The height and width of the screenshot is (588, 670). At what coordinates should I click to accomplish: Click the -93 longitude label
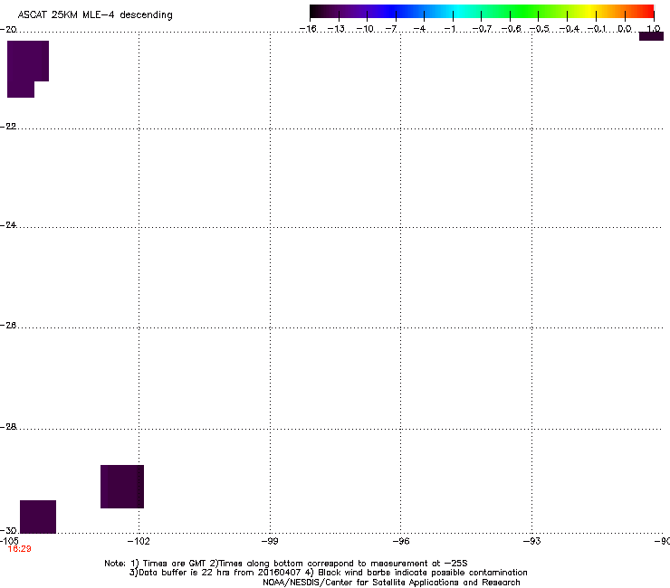pyautogui.click(x=531, y=541)
